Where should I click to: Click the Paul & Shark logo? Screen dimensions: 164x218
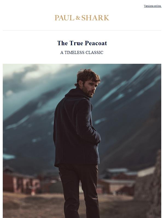pyautogui.click(x=82, y=18)
